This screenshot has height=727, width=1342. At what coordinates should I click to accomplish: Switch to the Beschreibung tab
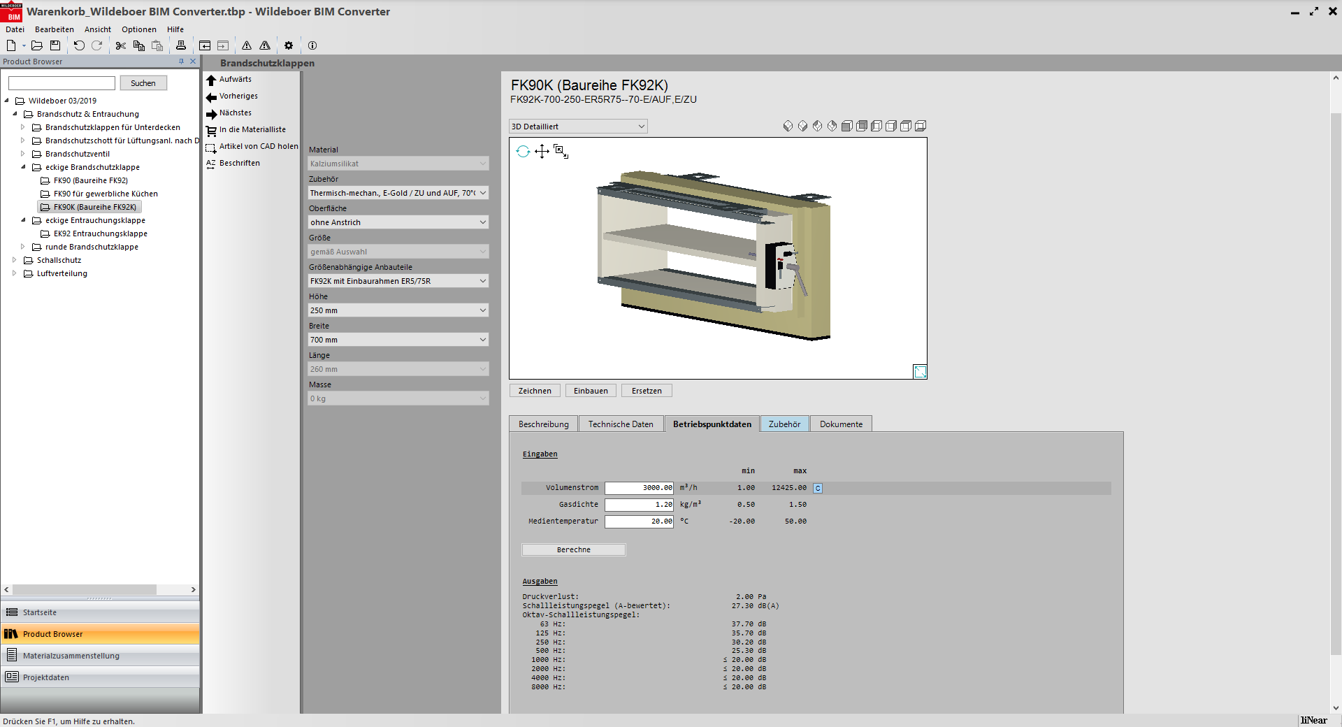coord(544,424)
